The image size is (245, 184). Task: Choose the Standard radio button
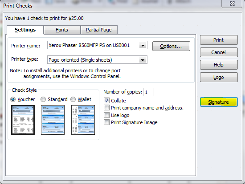[x=43, y=99]
